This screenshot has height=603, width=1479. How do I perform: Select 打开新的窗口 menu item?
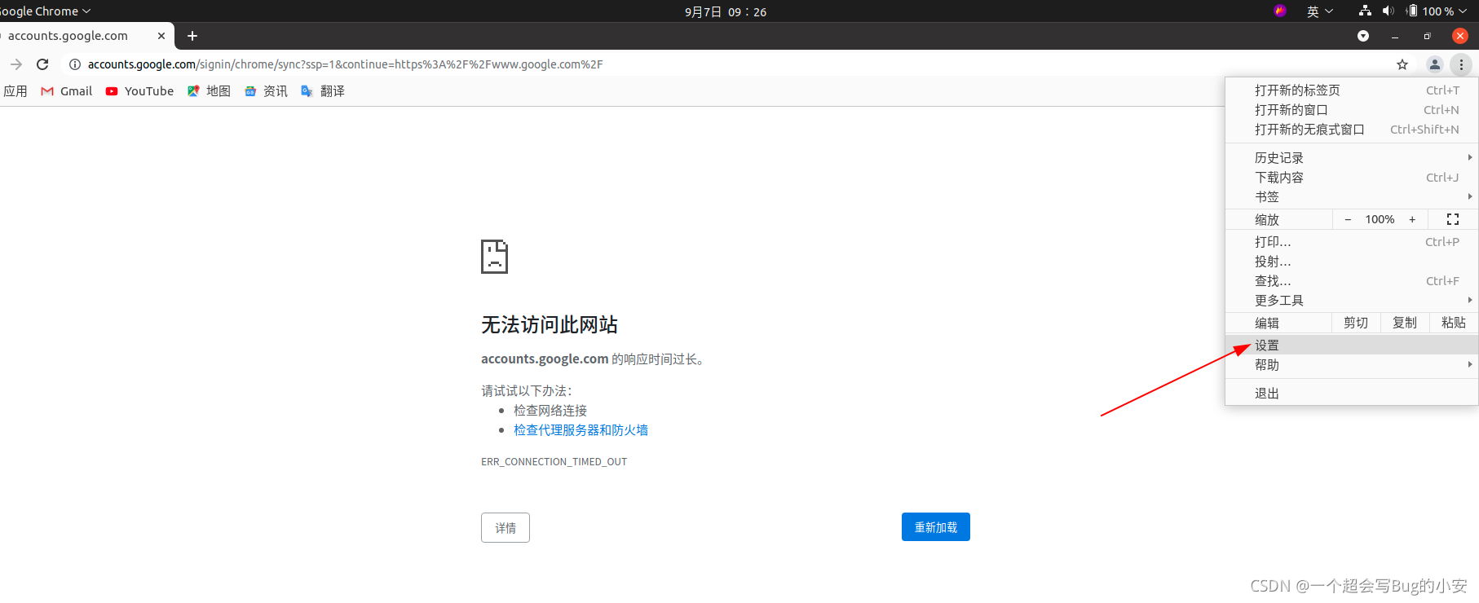[x=1352, y=110]
